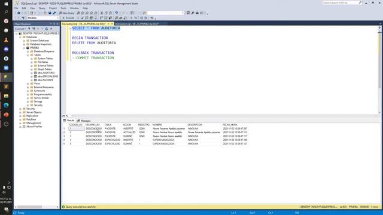Click the Connect Object Explorer plug icon

(x=29, y=29)
